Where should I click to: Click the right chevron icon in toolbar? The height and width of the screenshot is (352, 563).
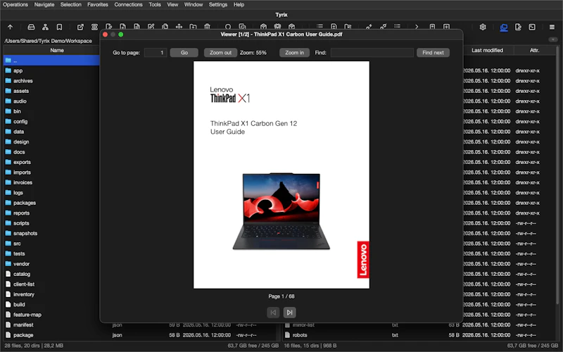[x=417, y=27]
